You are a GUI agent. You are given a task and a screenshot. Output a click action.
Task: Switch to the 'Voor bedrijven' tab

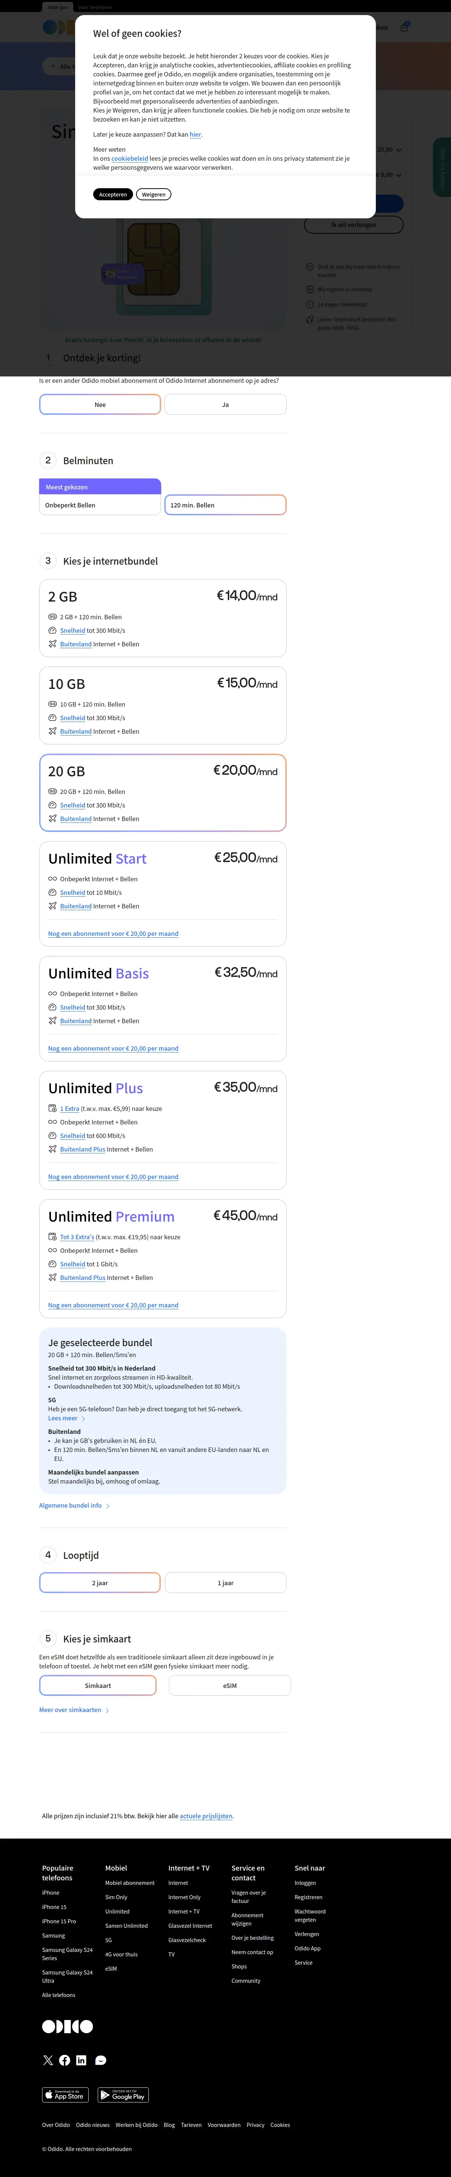(95, 7)
